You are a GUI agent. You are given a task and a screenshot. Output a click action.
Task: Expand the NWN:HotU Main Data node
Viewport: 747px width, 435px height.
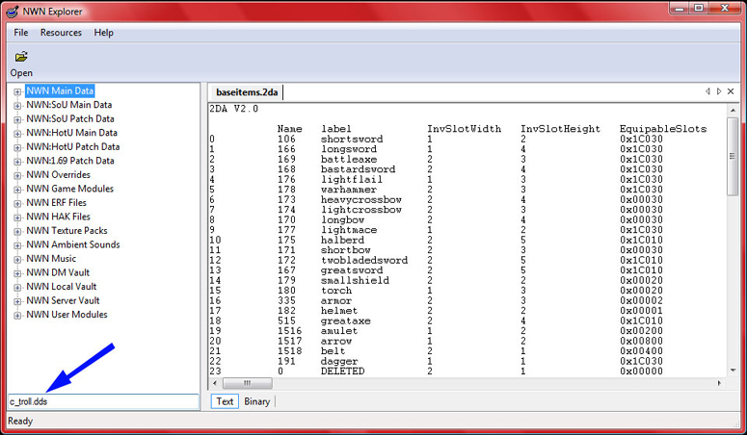[x=17, y=133]
